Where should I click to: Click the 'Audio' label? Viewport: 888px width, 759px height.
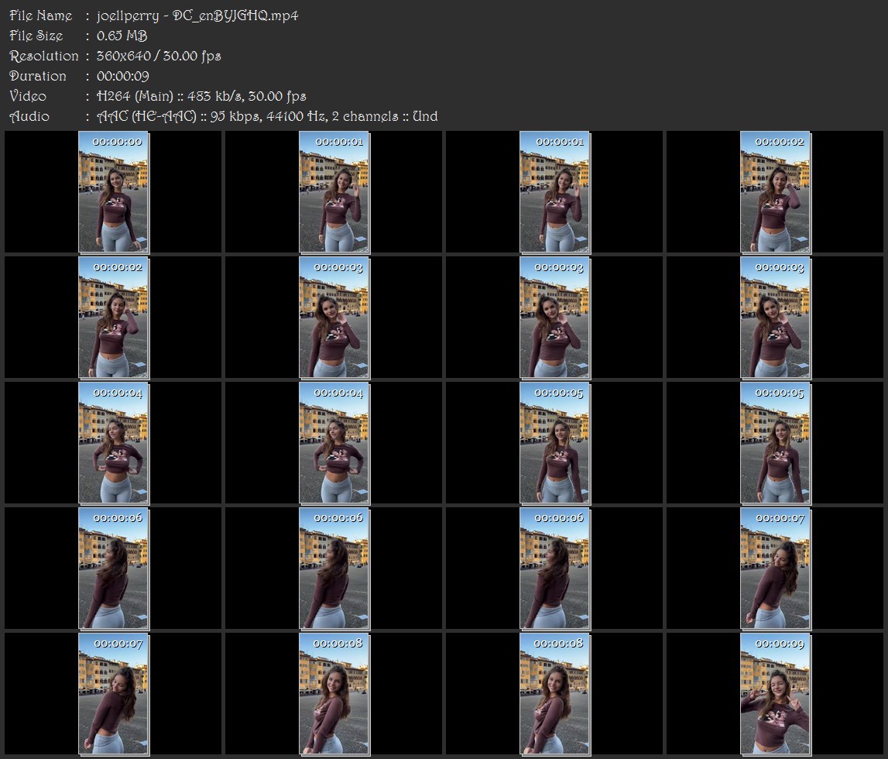(x=29, y=117)
